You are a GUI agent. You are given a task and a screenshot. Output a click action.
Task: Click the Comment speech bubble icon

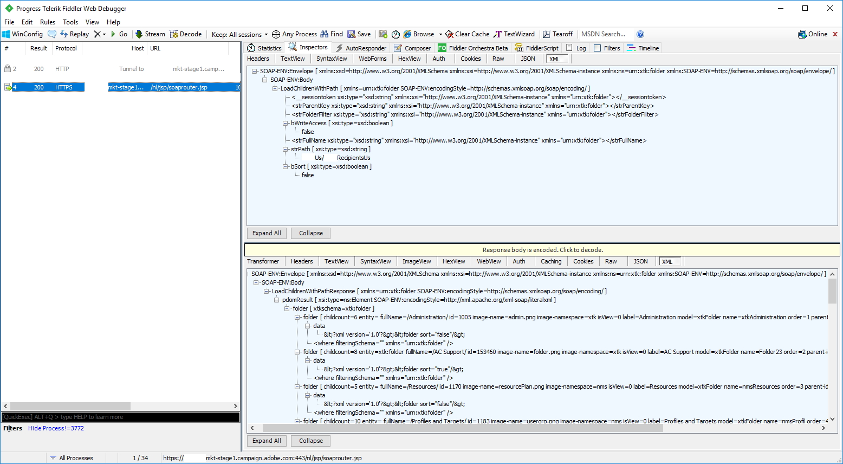pos(52,34)
